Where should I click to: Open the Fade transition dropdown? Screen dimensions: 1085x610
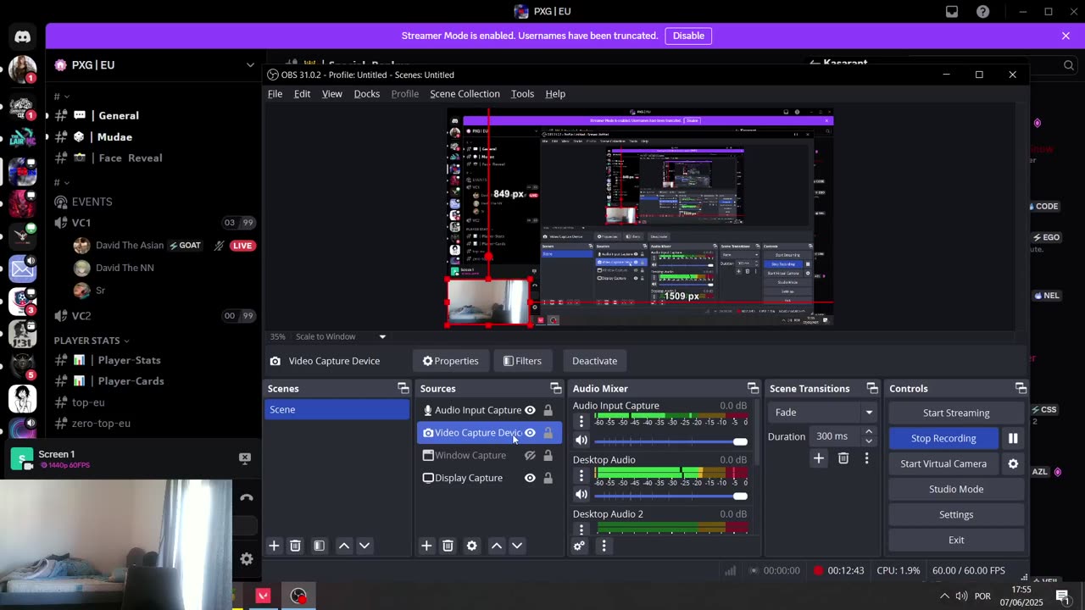(x=823, y=413)
